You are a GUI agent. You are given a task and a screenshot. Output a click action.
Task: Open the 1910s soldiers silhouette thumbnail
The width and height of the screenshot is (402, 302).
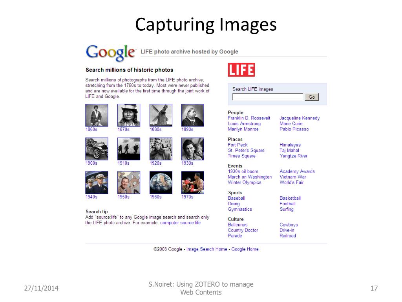tap(129, 149)
